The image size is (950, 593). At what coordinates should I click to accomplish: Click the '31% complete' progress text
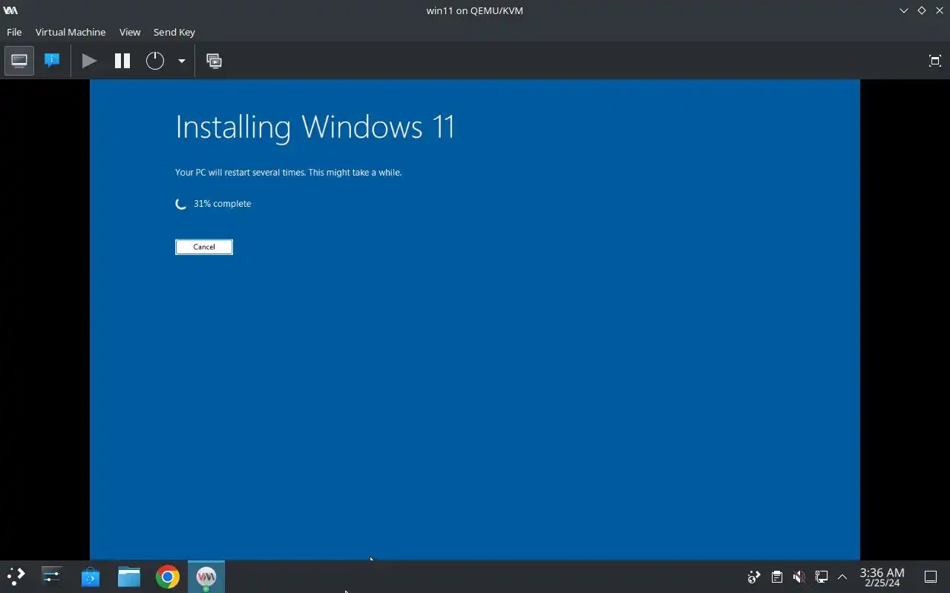[222, 204]
